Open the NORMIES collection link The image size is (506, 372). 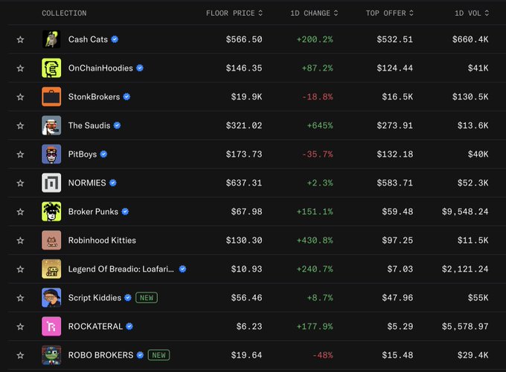coord(87,183)
